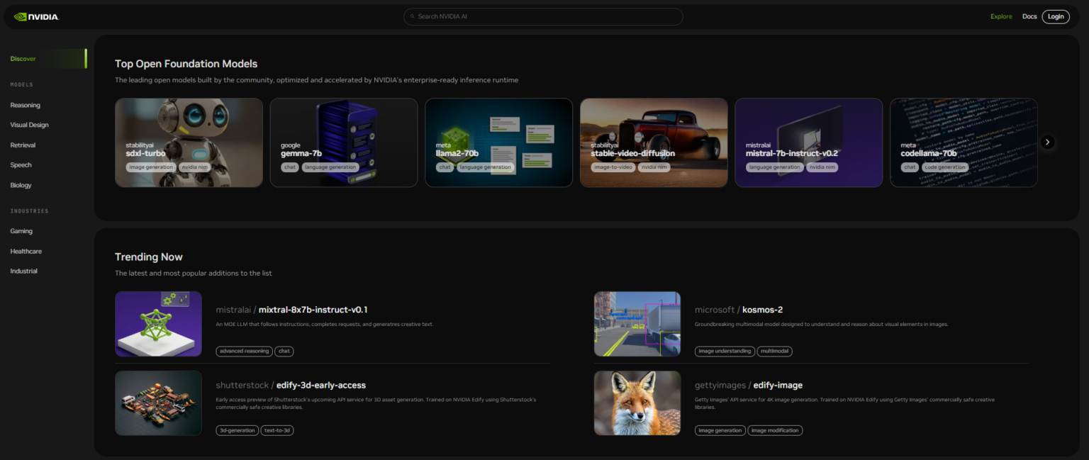The image size is (1089, 460).
Task: Open the gemma-7b model card
Action: point(344,142)
